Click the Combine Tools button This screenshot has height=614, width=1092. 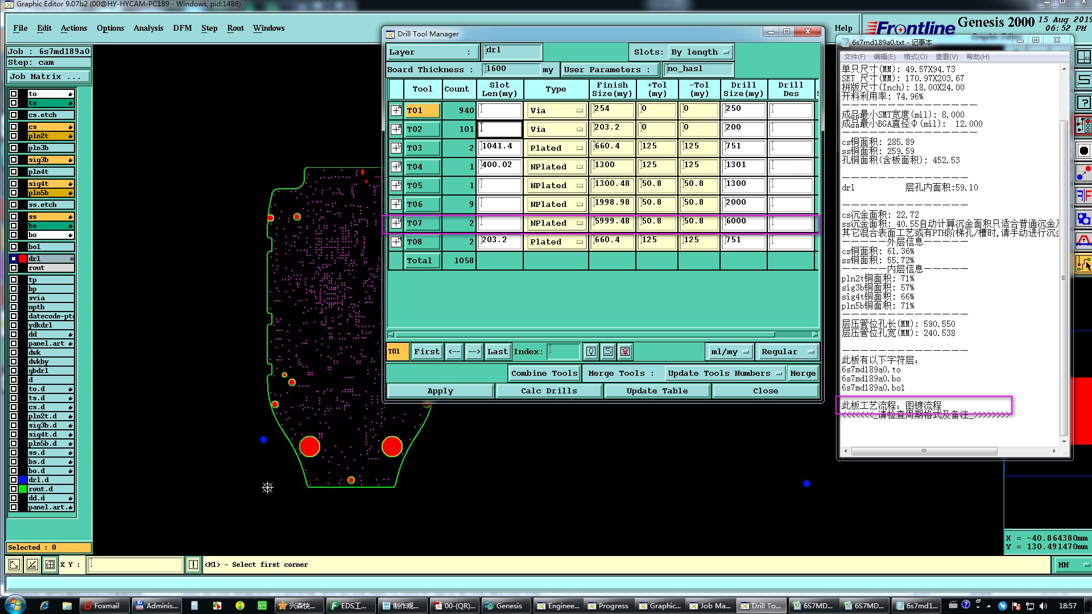click(x=544, y=374)
